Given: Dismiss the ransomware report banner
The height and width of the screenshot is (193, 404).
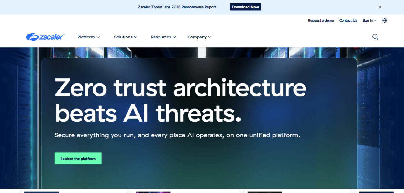Looking at the screenshot, I should tap(380, 7).
